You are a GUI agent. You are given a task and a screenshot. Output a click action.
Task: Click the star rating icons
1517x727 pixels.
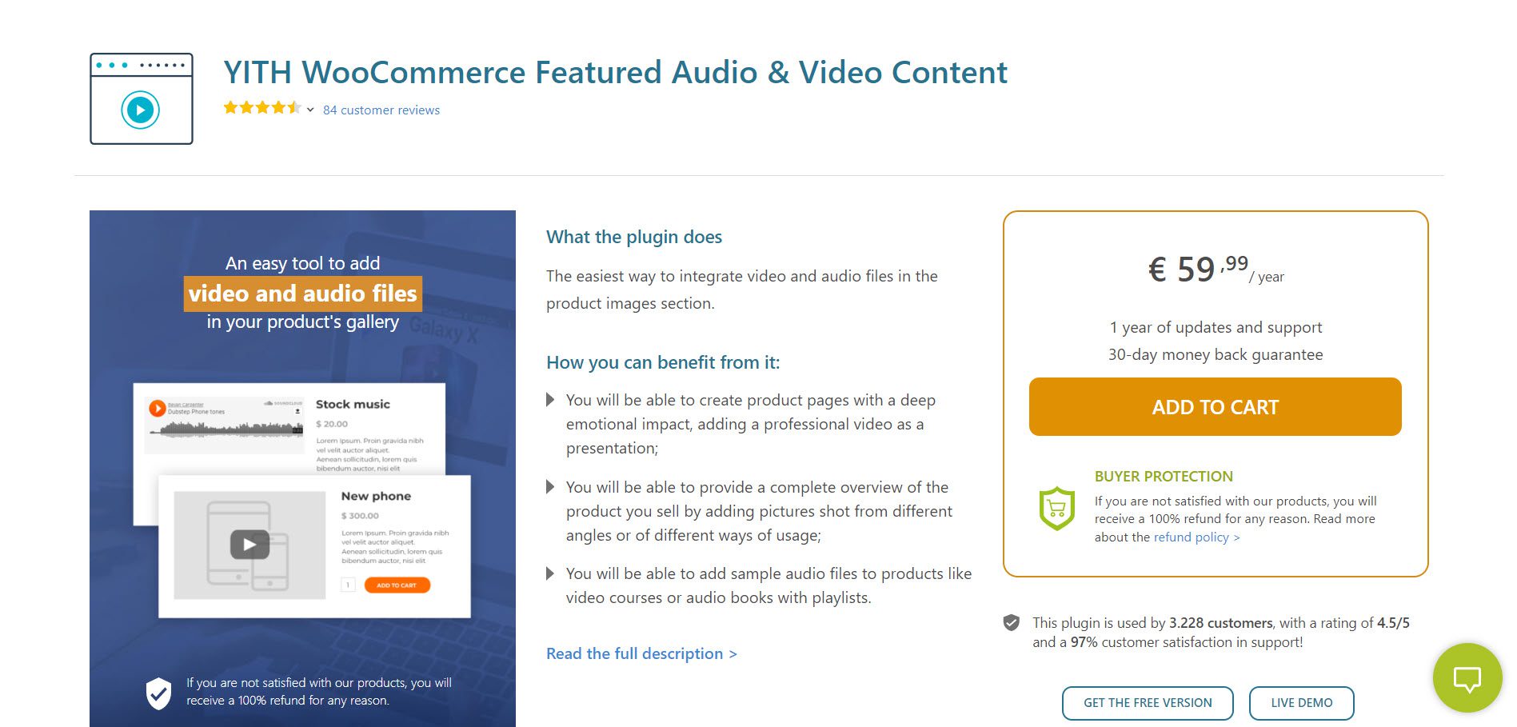[262, 108]
